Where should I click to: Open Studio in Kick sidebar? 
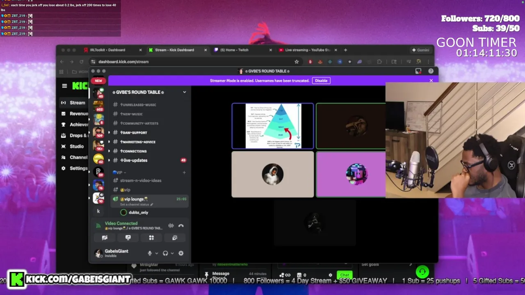pos(73,146)
